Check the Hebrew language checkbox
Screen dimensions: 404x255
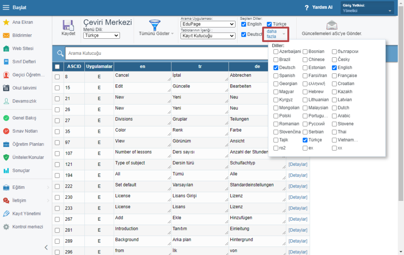pos(305,92)
